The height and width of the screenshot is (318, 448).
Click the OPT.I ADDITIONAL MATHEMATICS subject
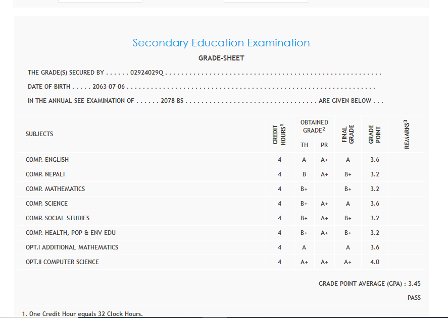(x=72, y=247)
